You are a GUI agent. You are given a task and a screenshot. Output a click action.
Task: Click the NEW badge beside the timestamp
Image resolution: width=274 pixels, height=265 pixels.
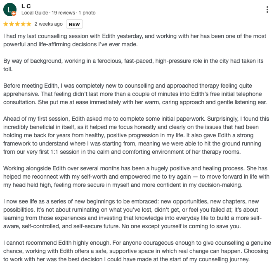[x=74, y=24]
